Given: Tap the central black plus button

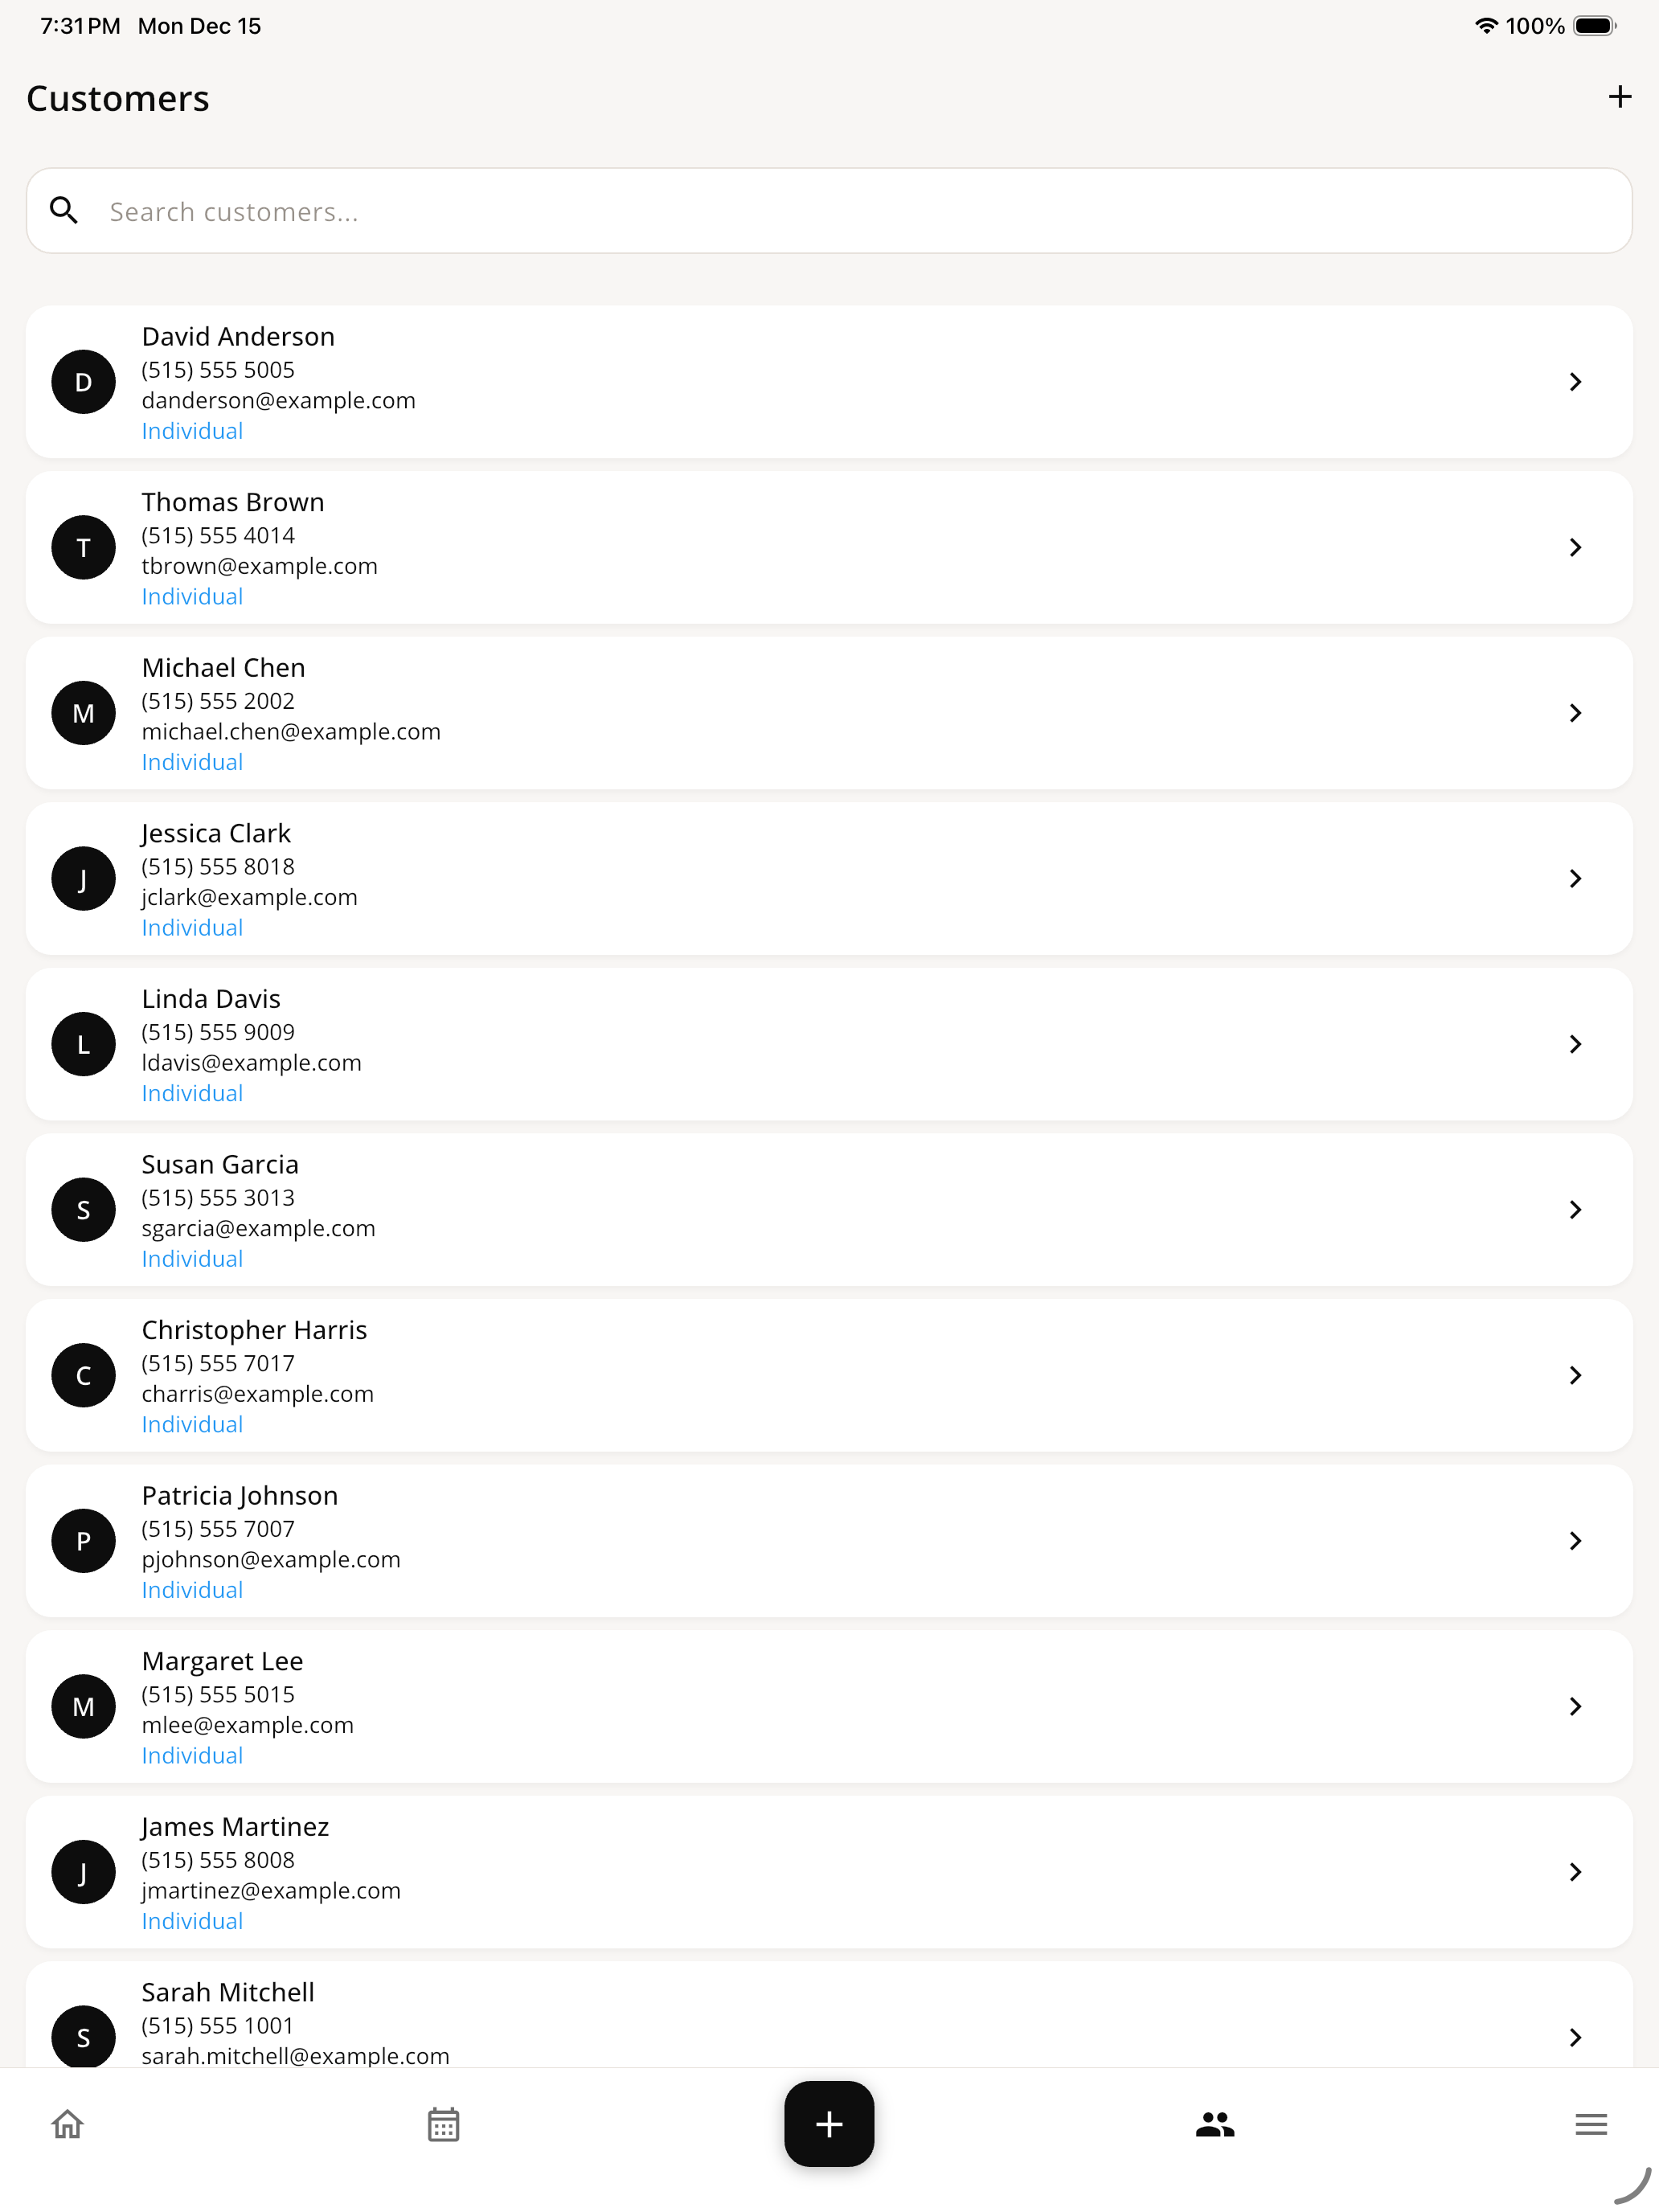Looking at the screenshot, I should (829, 2124).
